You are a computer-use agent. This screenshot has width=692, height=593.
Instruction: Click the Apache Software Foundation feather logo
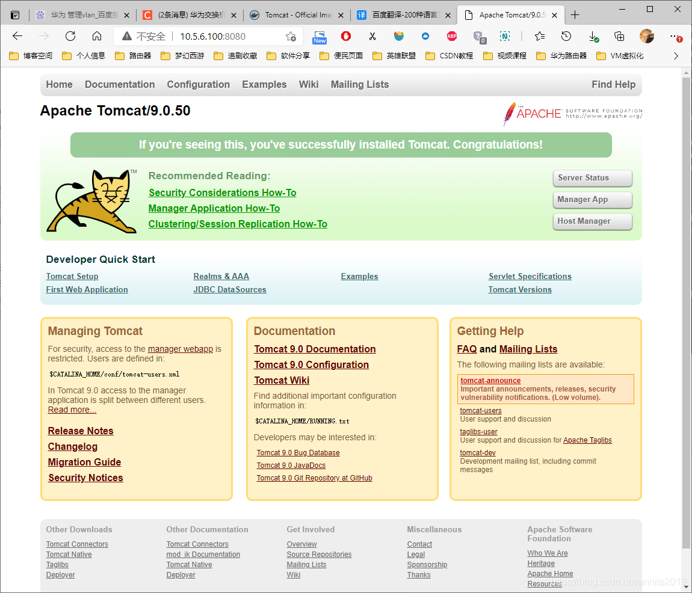coord(572,114)
